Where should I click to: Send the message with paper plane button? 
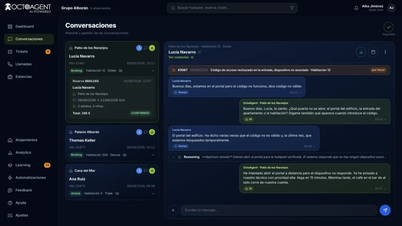(x=385, y=210)
